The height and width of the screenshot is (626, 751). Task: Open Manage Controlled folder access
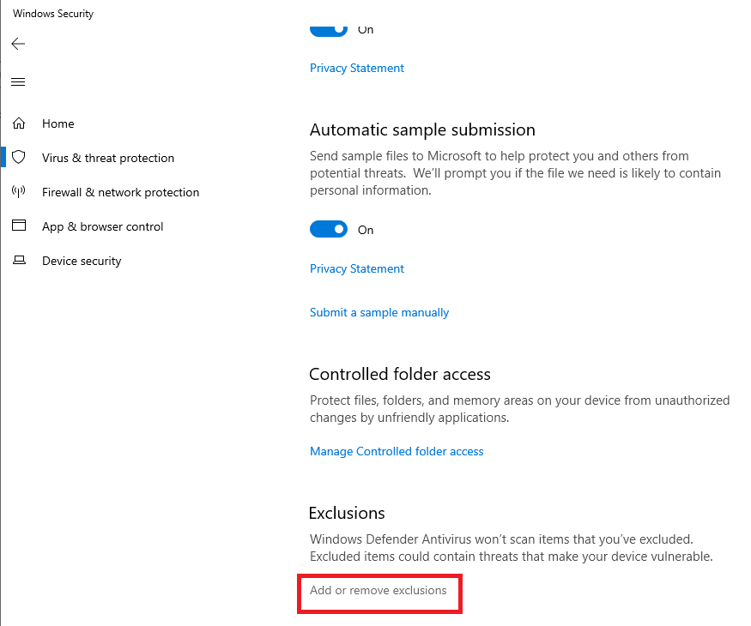tap(397, 451)
